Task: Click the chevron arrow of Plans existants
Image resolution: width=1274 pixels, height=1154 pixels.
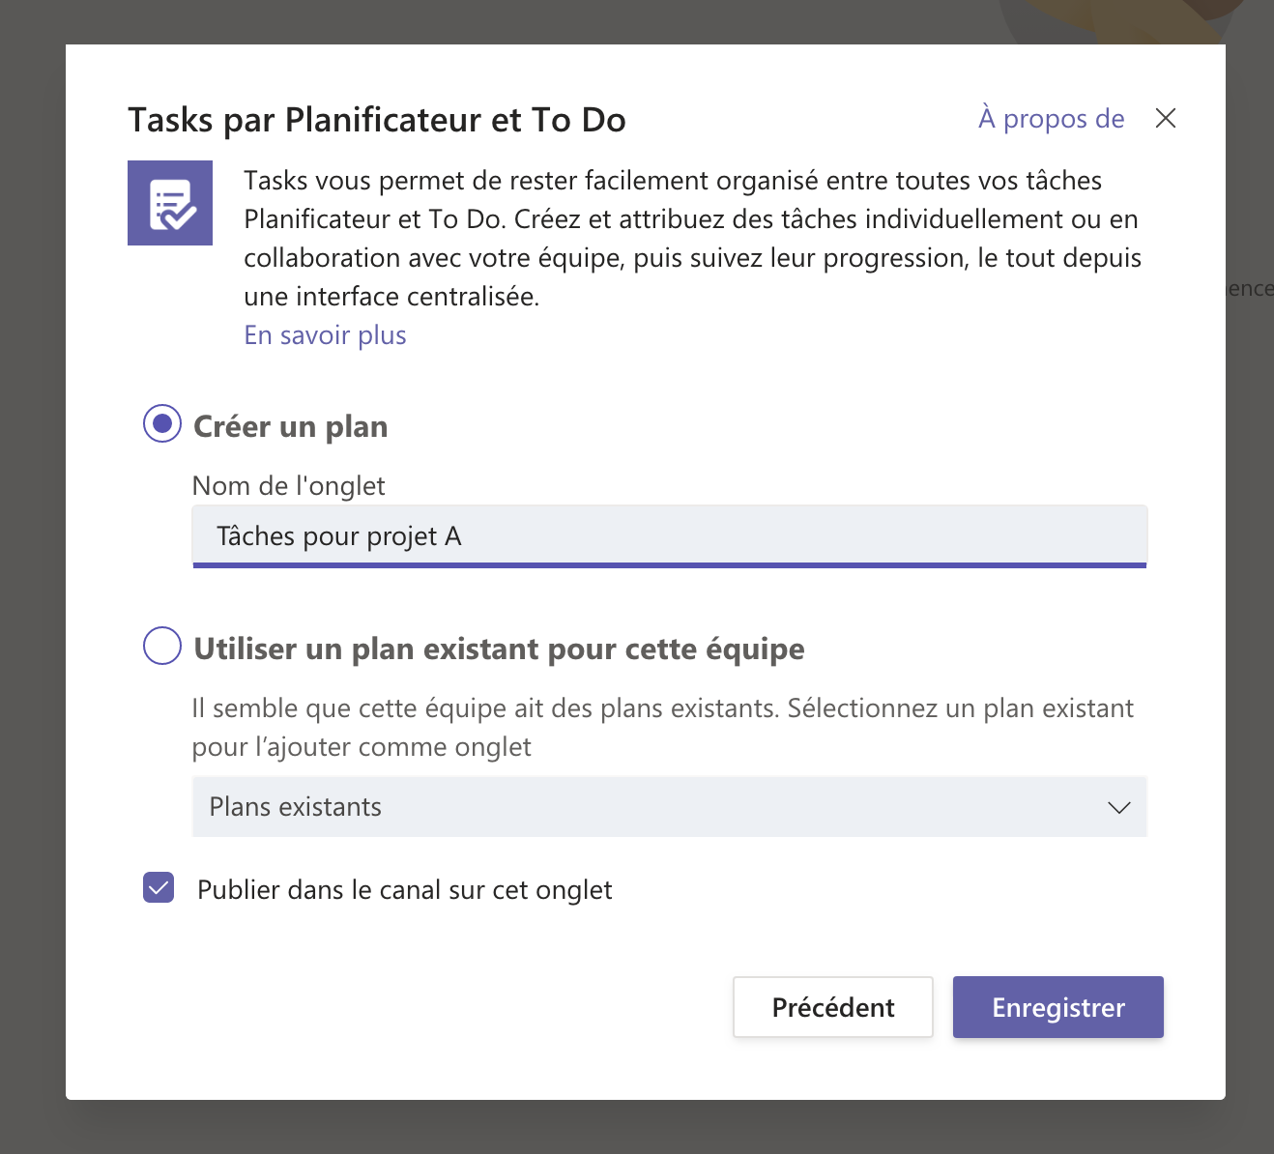Action: pyautogui.click(x=1118, y=807)
